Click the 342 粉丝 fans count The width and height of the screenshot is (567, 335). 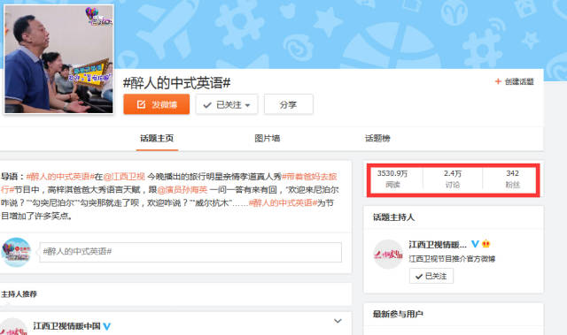(x=512, y=179)
